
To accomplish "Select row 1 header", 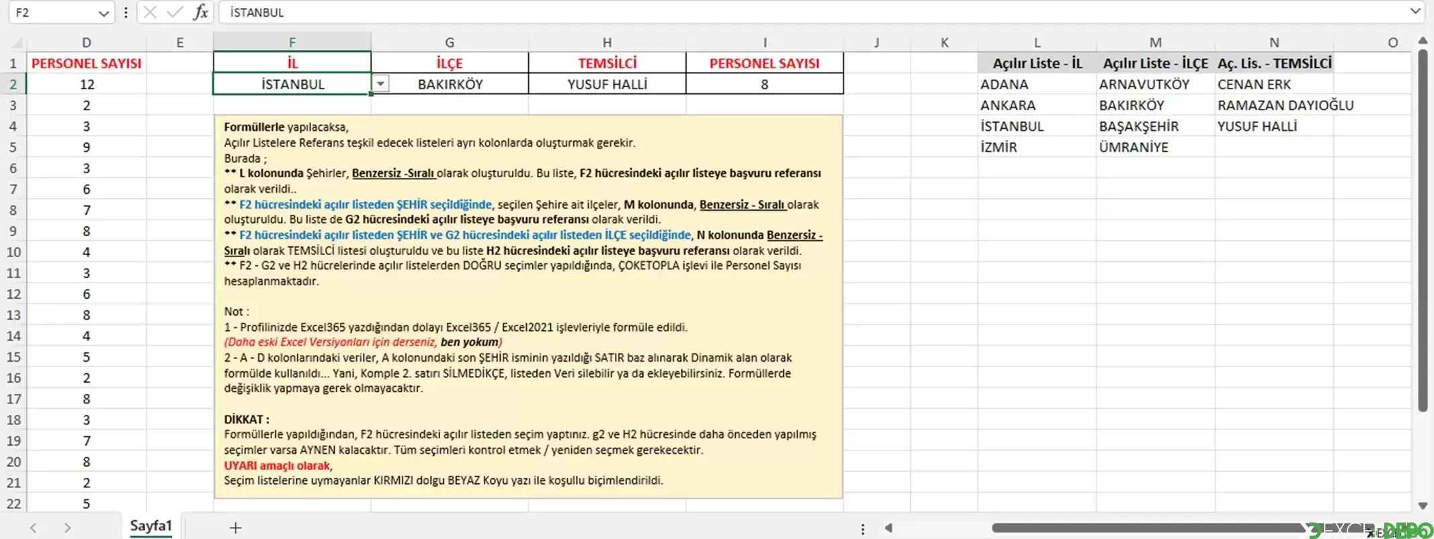I will 13,63.
